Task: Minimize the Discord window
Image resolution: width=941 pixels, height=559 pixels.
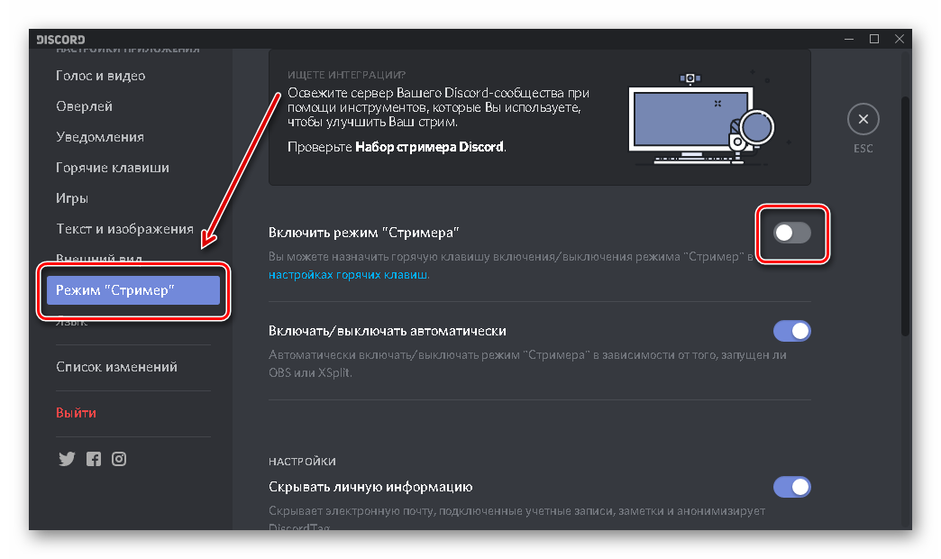Action: point(848,39)
